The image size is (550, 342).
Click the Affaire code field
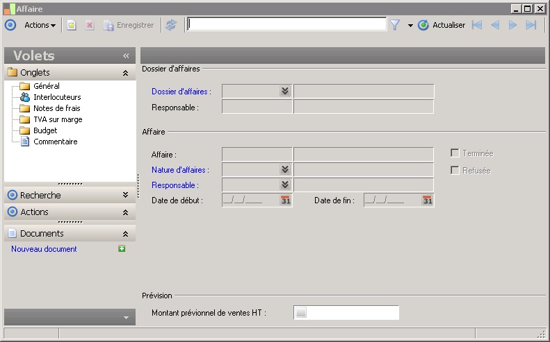click(257, 155)
